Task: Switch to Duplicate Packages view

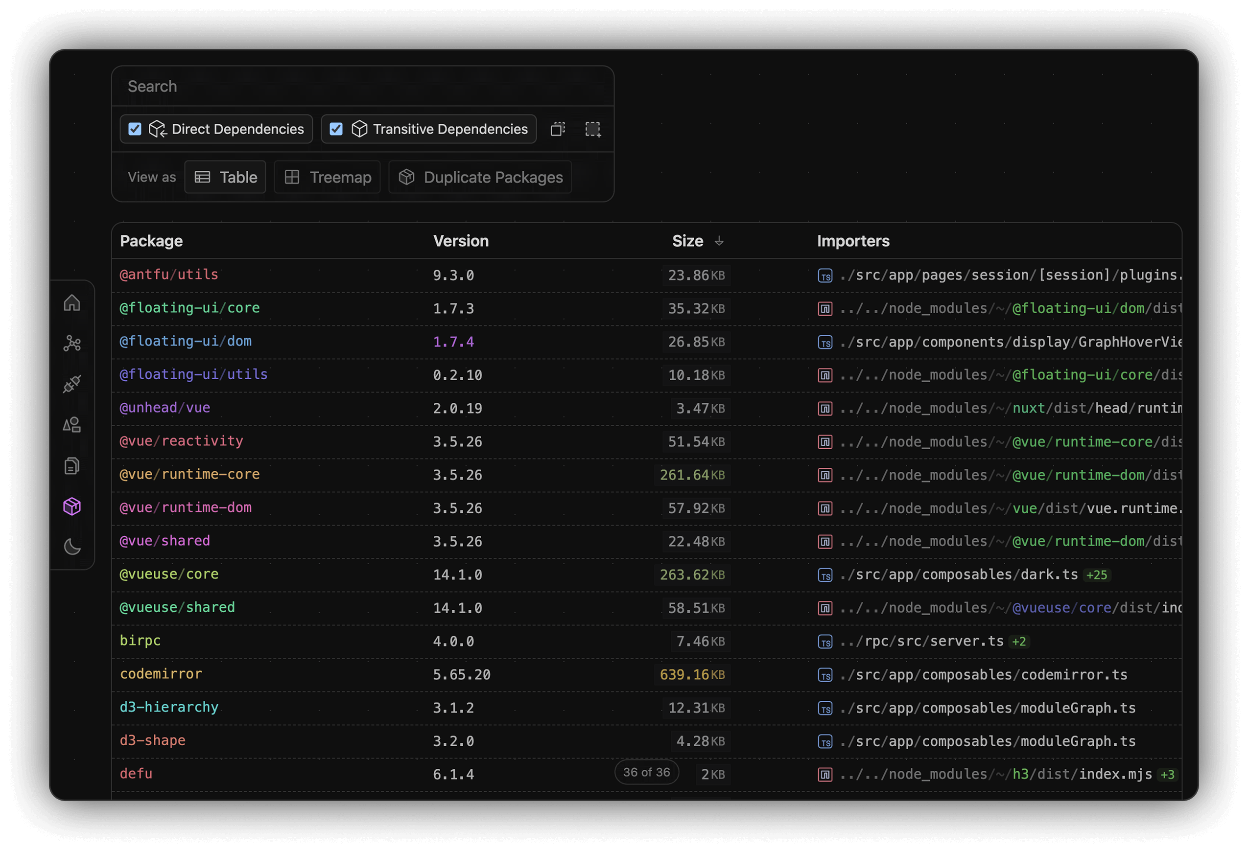Action: pos(481,178)
